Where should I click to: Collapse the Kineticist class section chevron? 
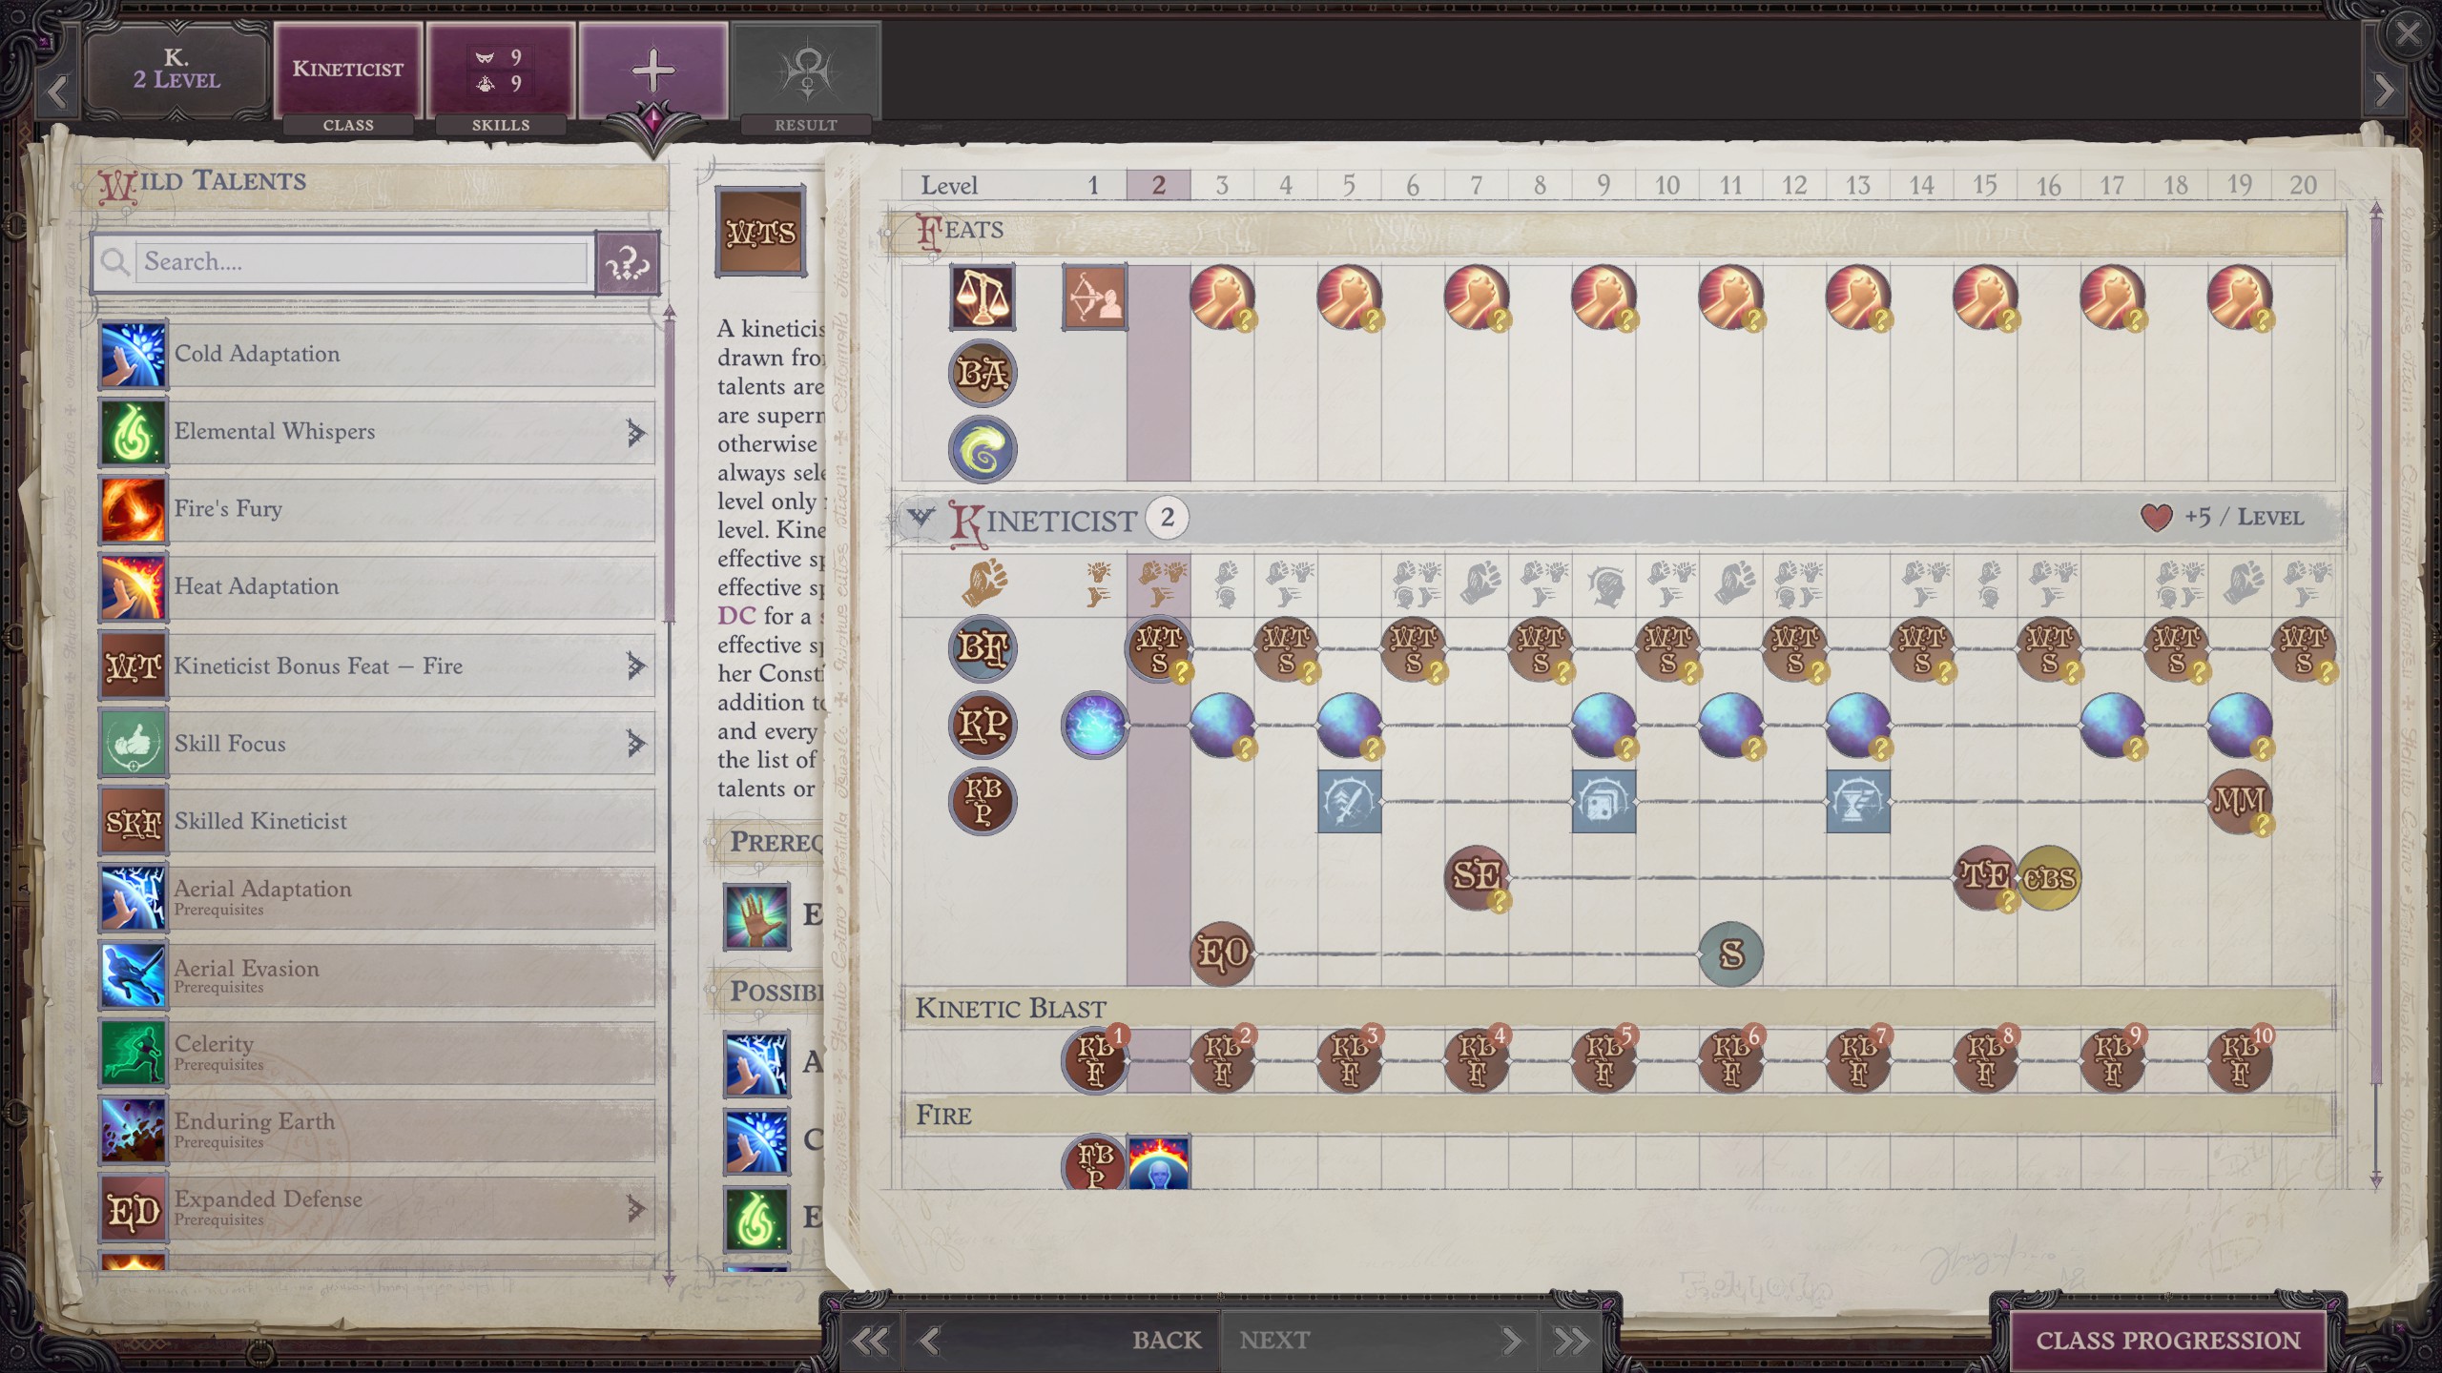pos(921,518)
